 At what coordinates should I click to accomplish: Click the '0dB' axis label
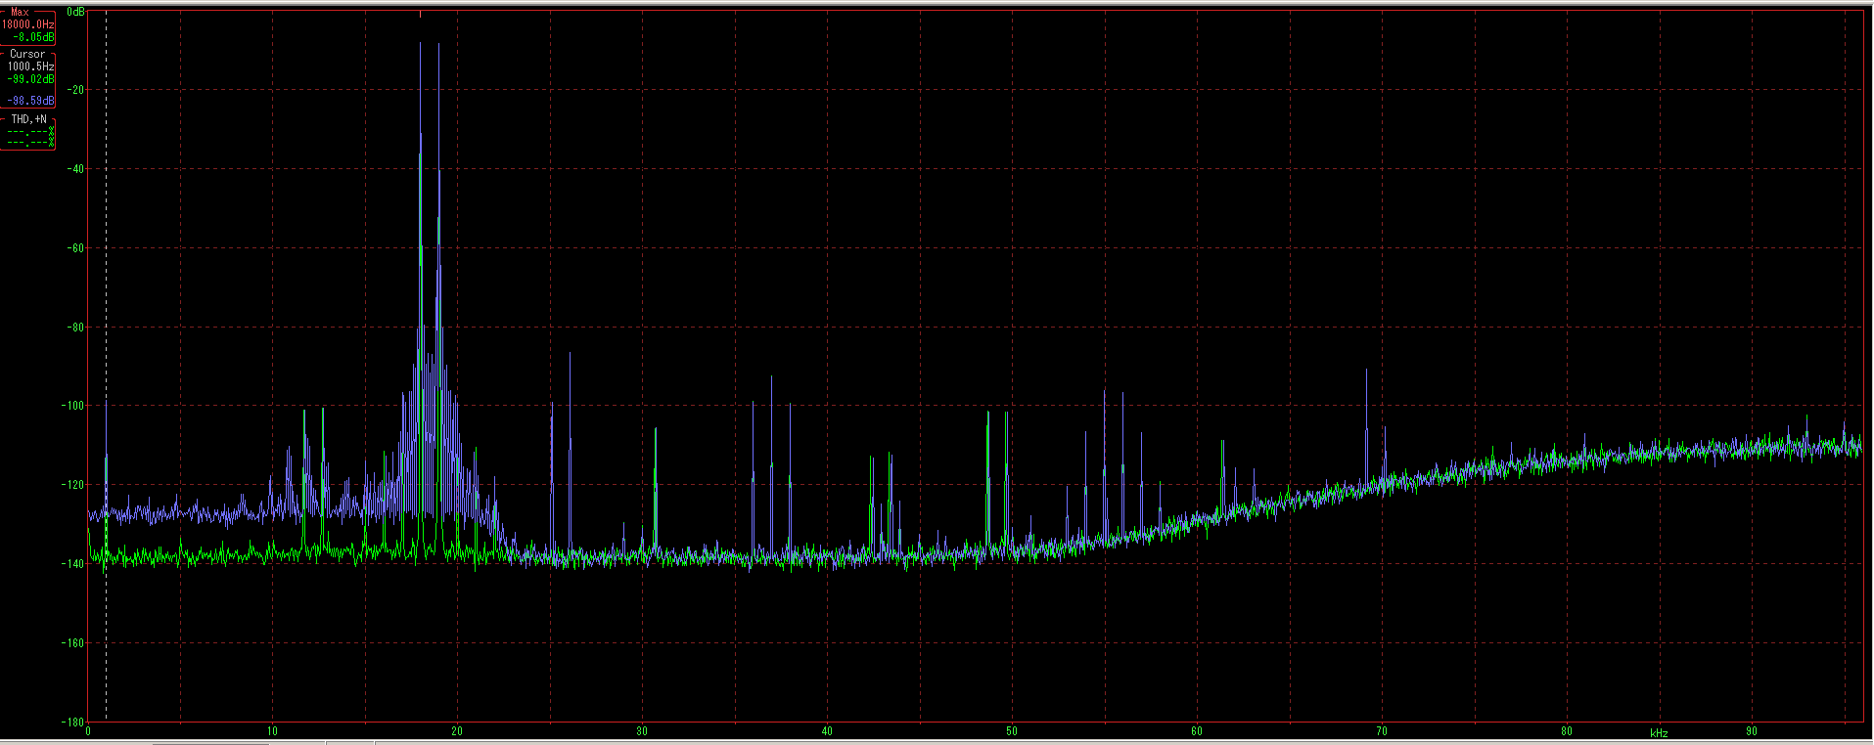click(x=74, y=12)
